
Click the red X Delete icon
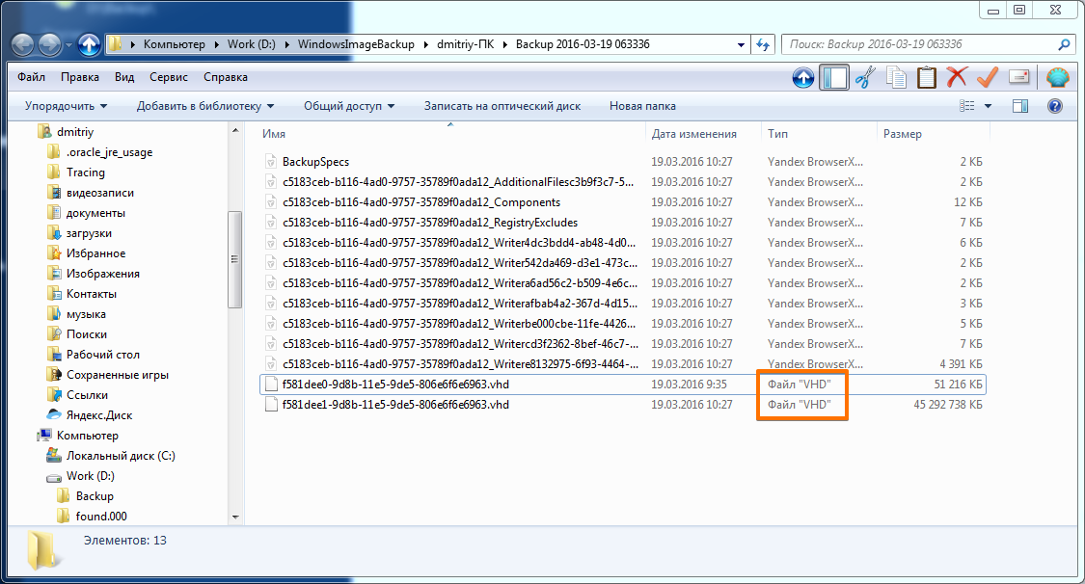pos(957,77)
